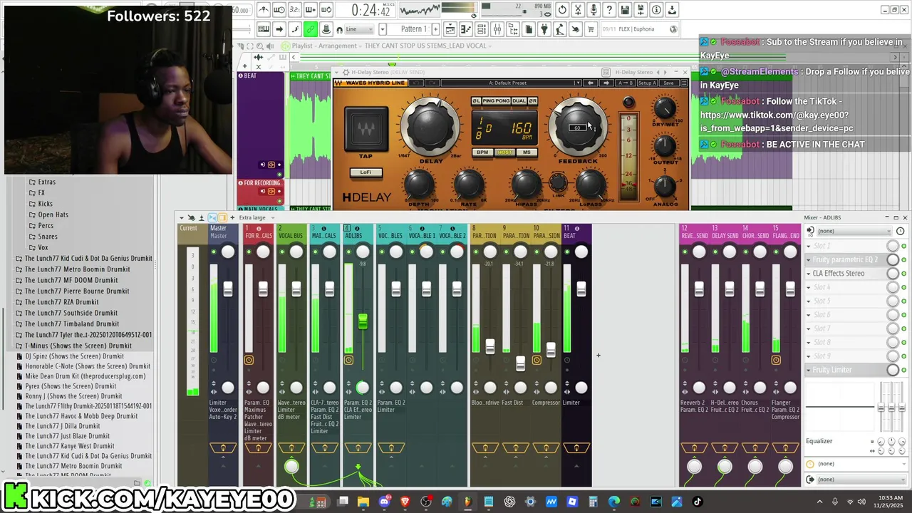Select the Pyrex (Shows the Screen) Drumkit
Viewport: 912px width, 513px height.
pyautogui.click(x=71, y=386)
